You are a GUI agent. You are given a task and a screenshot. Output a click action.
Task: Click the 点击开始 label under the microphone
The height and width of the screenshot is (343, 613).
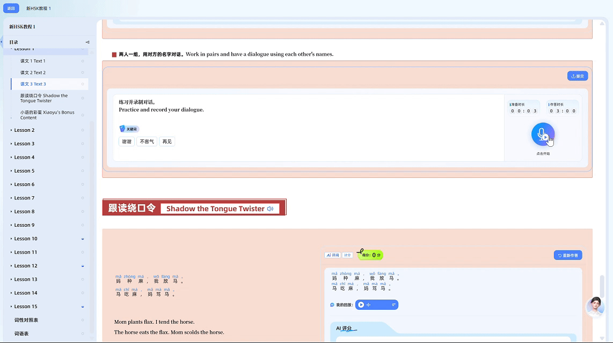(543, 154)
